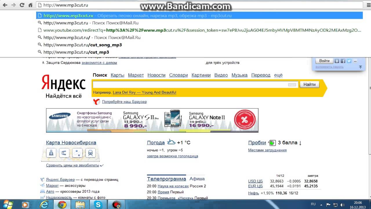Click the address bar with mp3cut.ru URL
Screen dimensions: 371x209
click(200, 5)
